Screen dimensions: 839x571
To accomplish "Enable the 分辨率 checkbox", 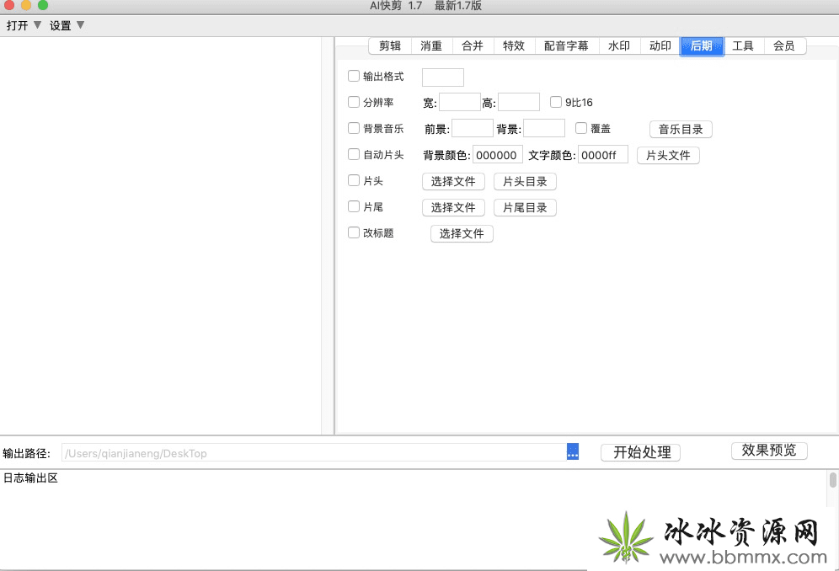I will (354, 102).
